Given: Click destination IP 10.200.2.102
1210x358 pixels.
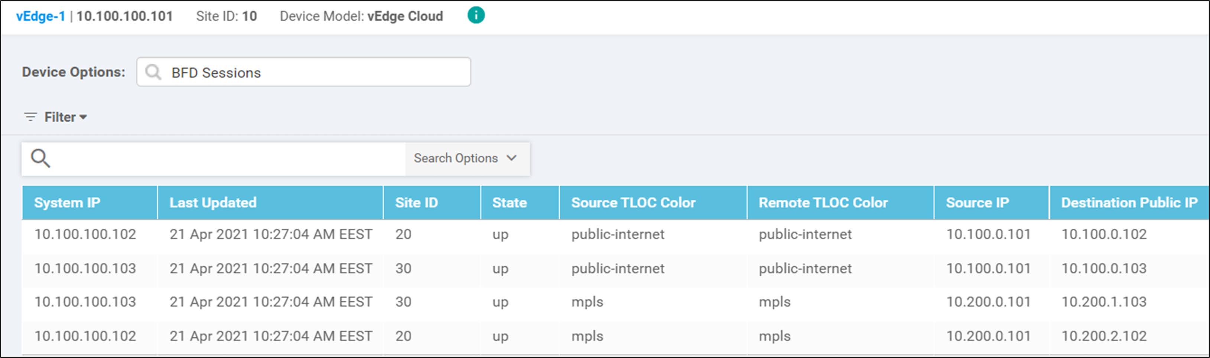Looking at the screenshot, I should pyautogui.click(x=1104, y=336).
